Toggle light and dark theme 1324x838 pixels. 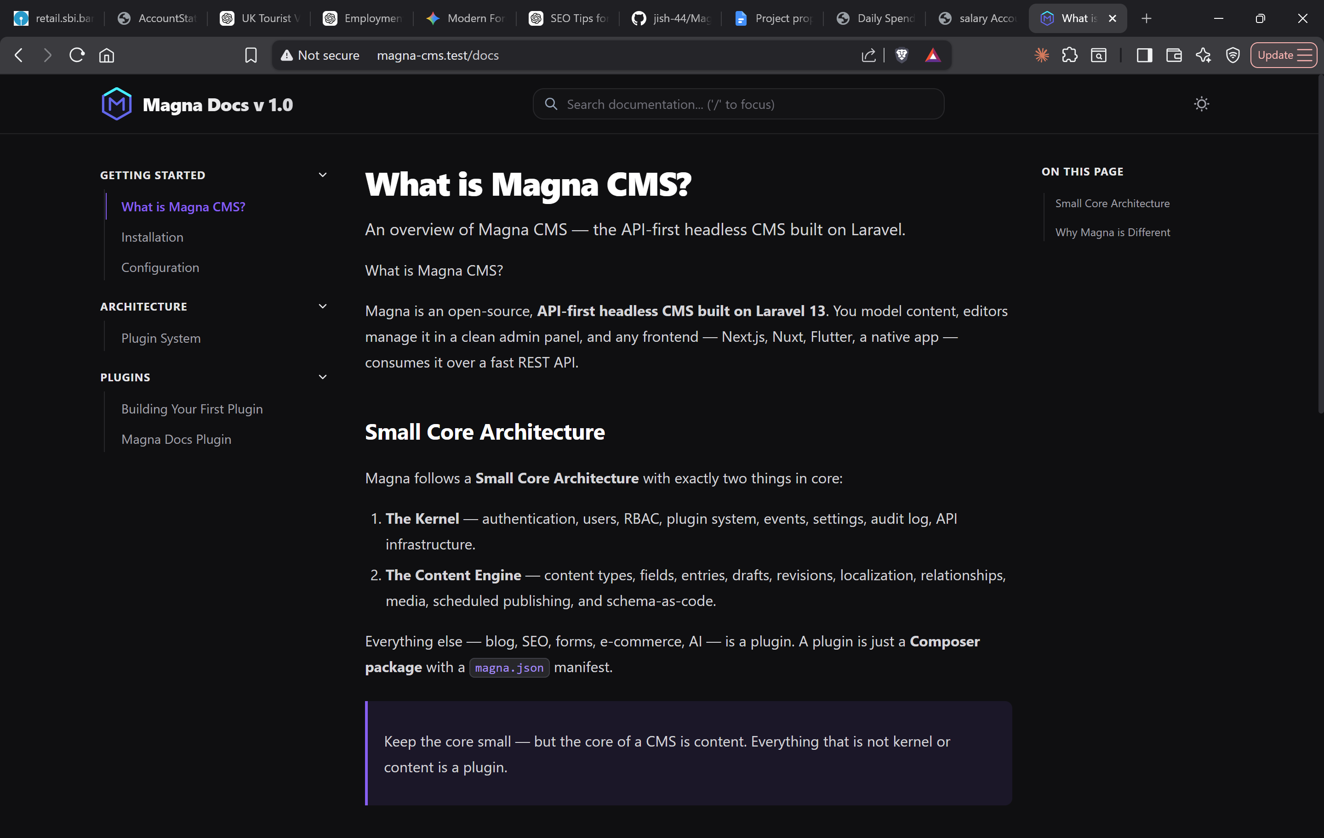point(1202,104)
